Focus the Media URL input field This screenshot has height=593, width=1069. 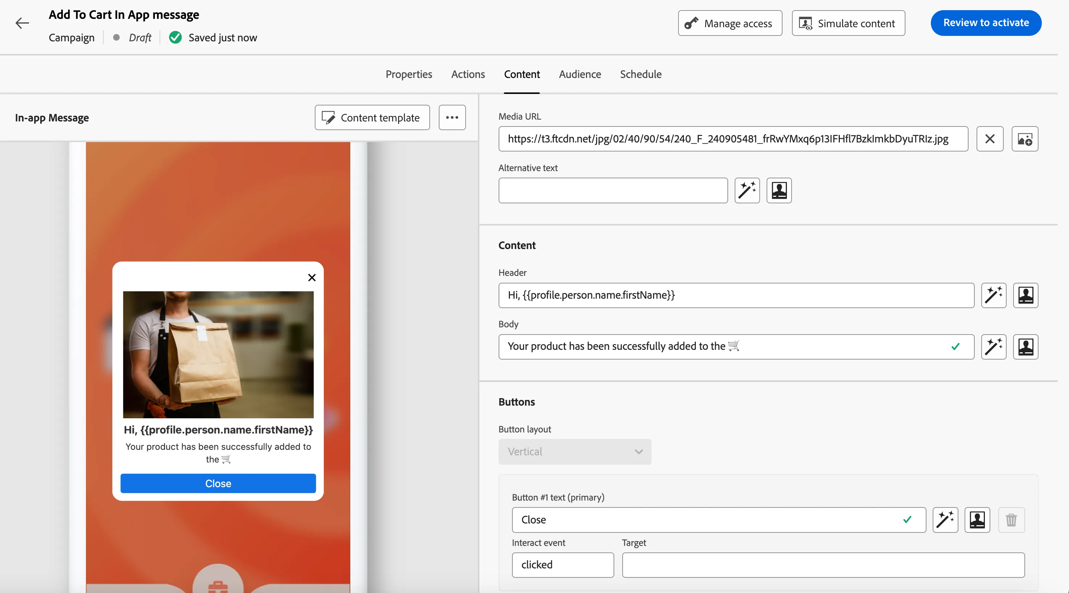click(x=733, y=139)
